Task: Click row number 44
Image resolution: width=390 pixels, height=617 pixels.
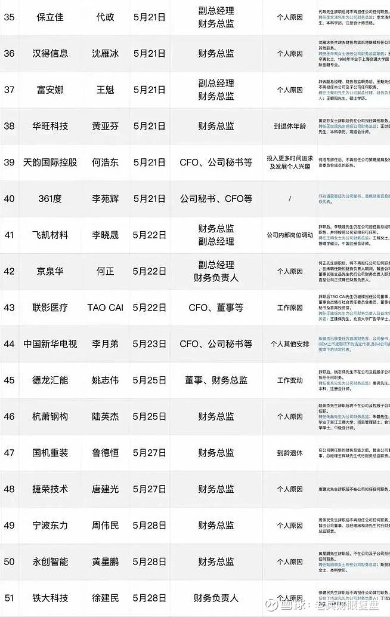Action: tap(9, 344)
